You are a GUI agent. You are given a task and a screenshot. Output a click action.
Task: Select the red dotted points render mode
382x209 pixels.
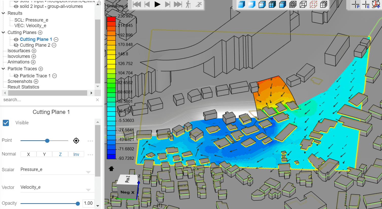coord(313,4)
